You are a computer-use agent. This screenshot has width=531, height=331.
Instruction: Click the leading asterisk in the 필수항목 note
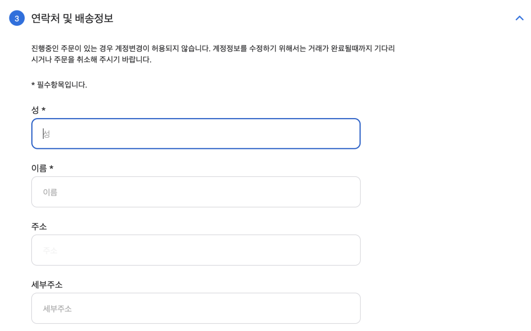click(33, 85)
